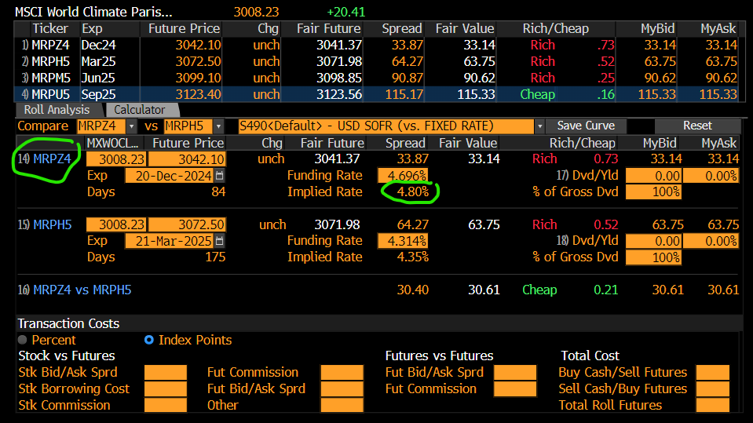This screenshot has width=753, height=423.
Task: Click Futures vs Futures Fut Bid/Ask Sprd box
Action: click(515, 373)
